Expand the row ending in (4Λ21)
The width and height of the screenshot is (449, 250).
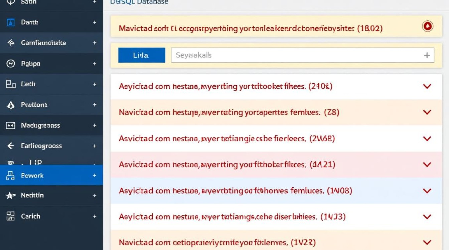point(427,164)
